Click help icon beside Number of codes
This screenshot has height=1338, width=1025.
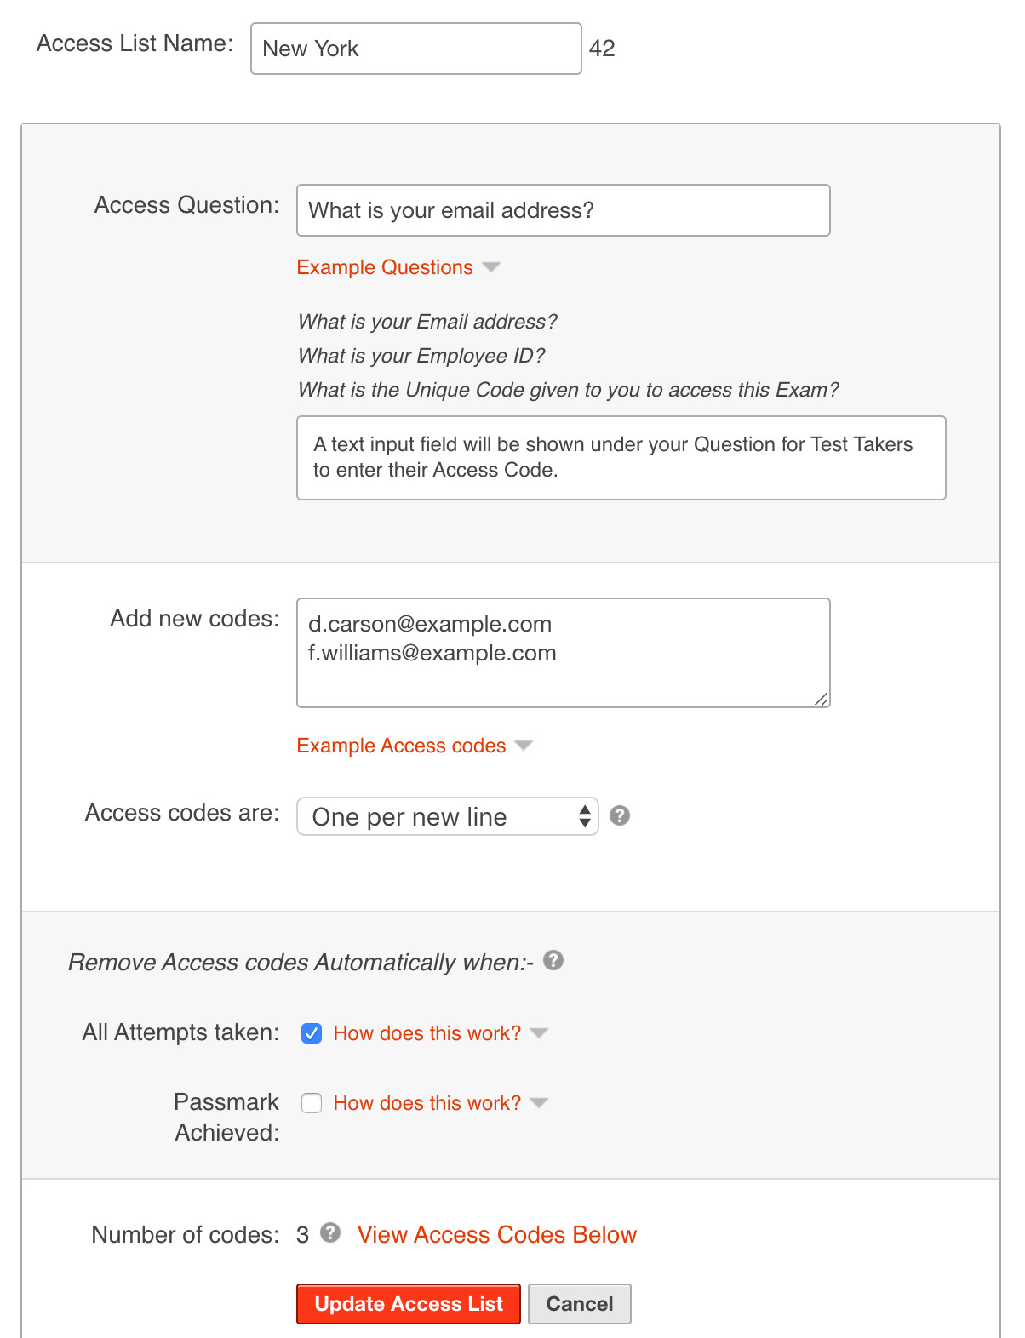pyautogui.click(x=330, y=1232)
